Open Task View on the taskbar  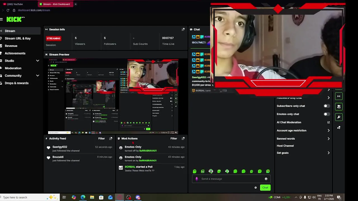(x=64, y=197)
